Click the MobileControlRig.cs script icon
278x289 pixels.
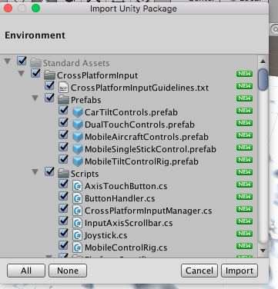77,247
